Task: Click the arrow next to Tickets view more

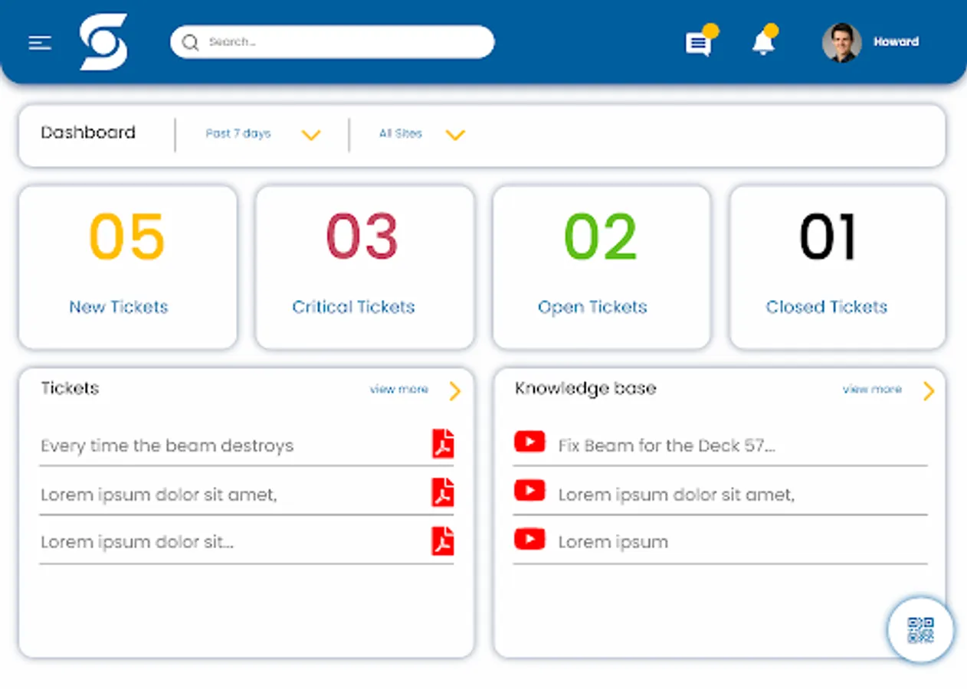Action: [x=455, y=391]
